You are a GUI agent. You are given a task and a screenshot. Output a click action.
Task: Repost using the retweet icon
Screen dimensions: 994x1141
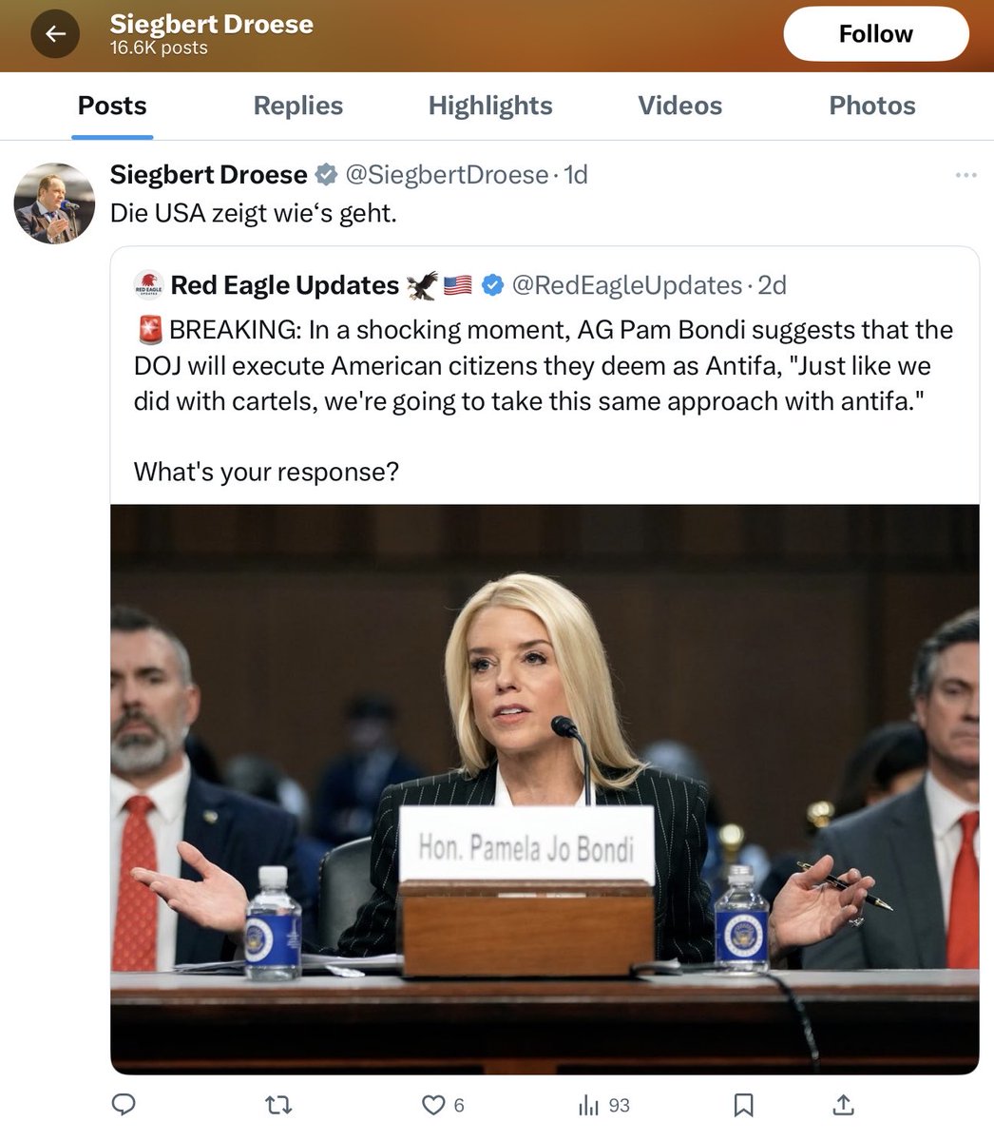pos(278,1105)
